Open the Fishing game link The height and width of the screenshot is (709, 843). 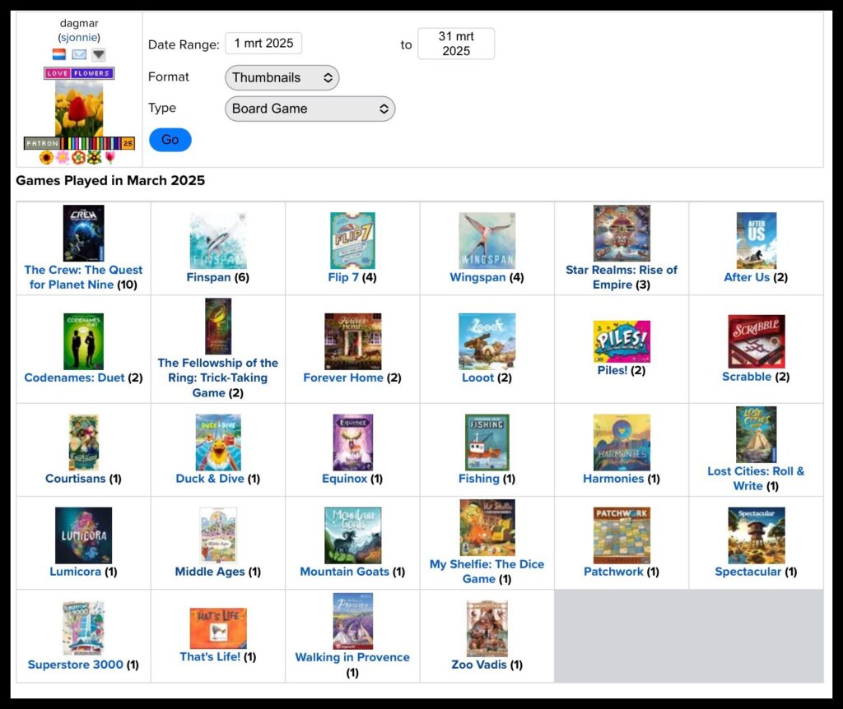(478, 479)
